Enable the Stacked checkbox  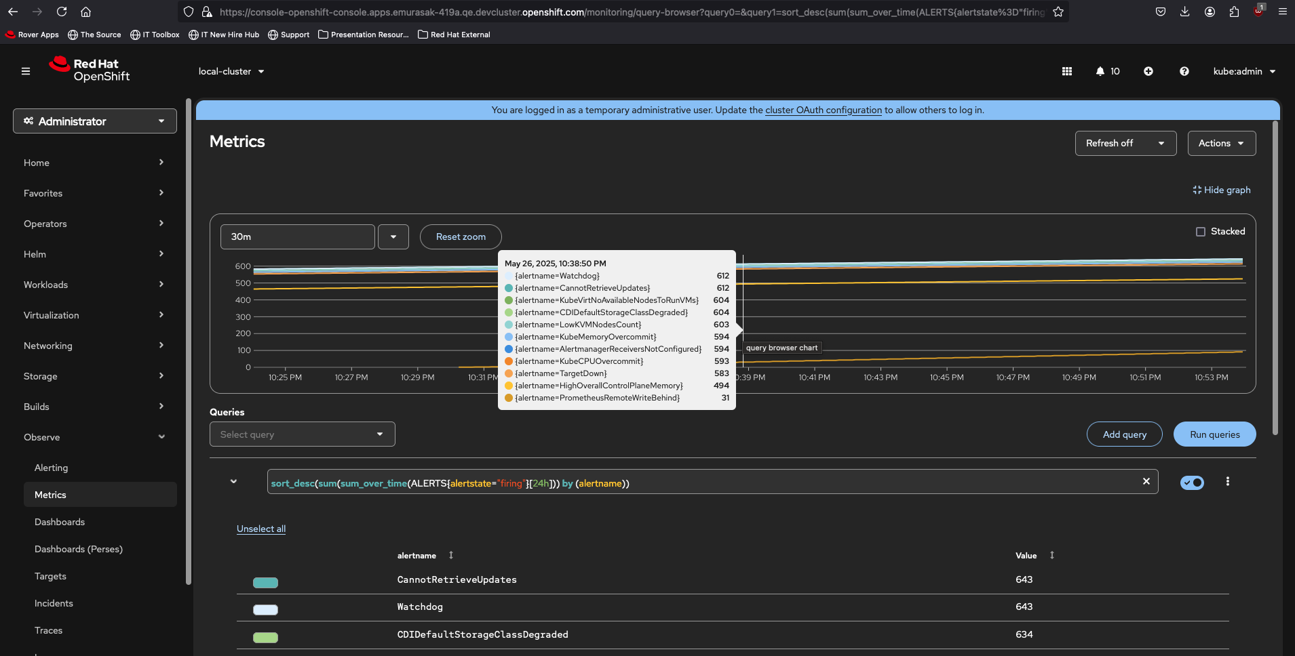1201,232
